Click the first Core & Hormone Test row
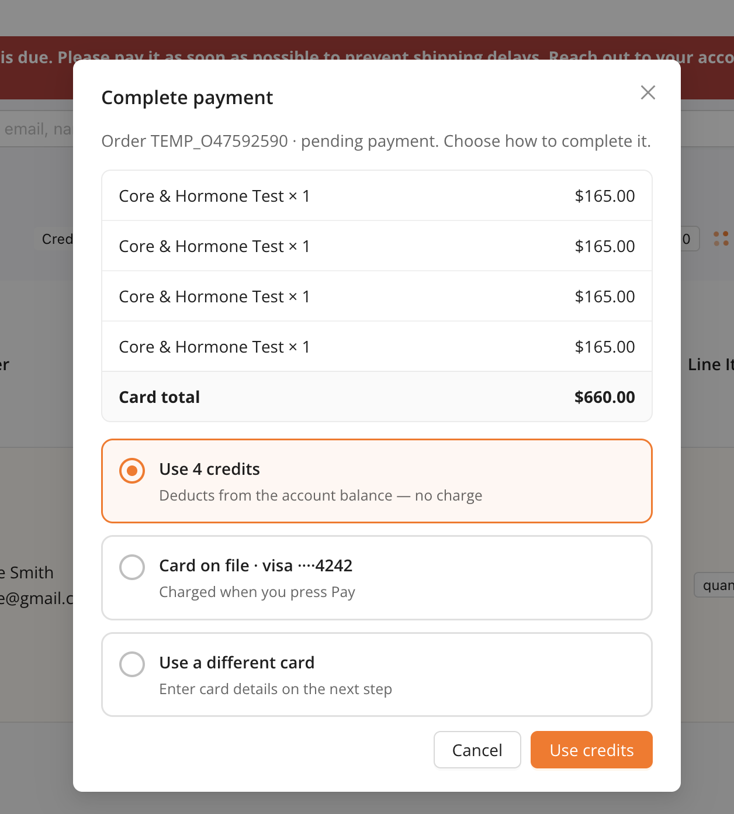 [377, 196]
